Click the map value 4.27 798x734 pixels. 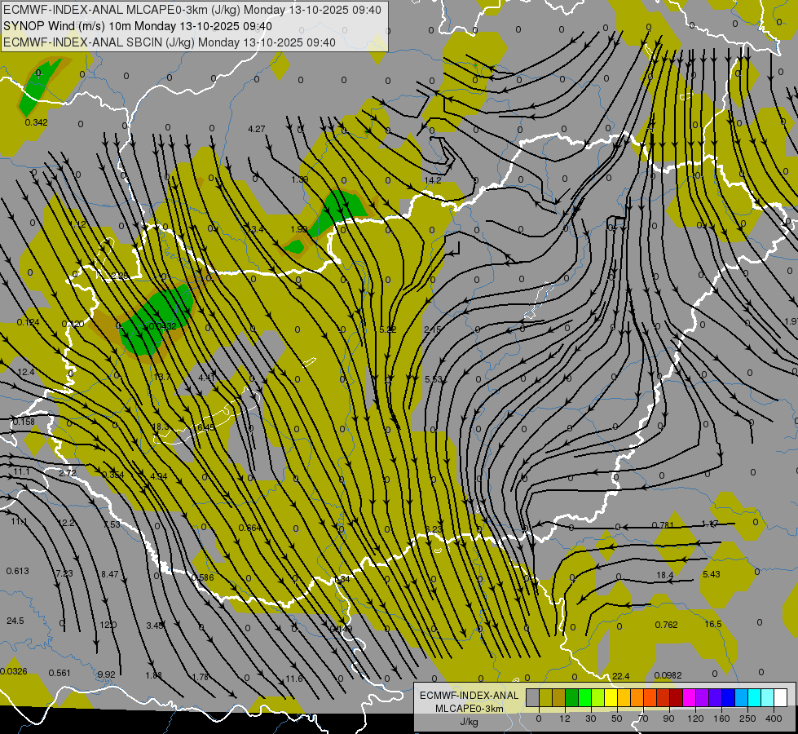257,129
